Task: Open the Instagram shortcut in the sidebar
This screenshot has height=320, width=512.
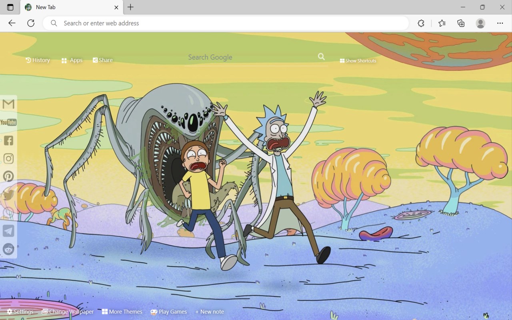Action: point(8,158)
